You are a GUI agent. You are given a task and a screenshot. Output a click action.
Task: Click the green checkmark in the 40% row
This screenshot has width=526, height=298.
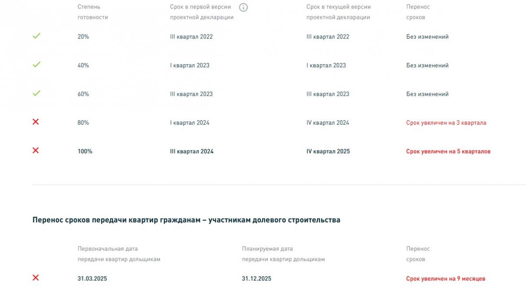(x=36, y=64)
